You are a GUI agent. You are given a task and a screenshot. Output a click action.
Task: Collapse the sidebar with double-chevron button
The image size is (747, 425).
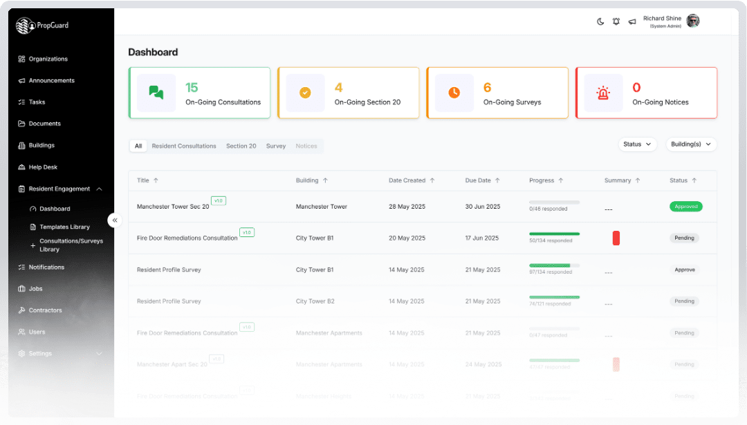point(115,220)
